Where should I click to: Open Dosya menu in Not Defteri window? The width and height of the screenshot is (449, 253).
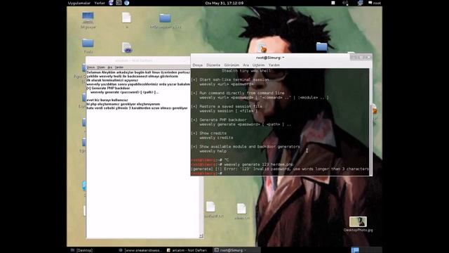tap(91, 67)
